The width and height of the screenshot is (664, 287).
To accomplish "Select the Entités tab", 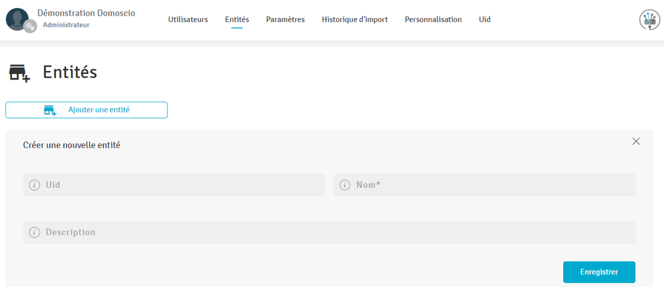I will (237, 20).
